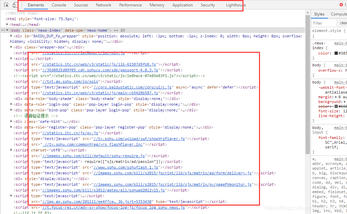This screenshot has width=347, height=214.
Task: Click the element.style rule block
Action: [329, 33]
